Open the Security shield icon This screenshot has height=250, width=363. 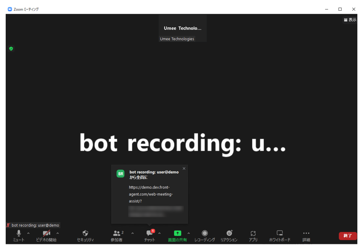point(85,233)
